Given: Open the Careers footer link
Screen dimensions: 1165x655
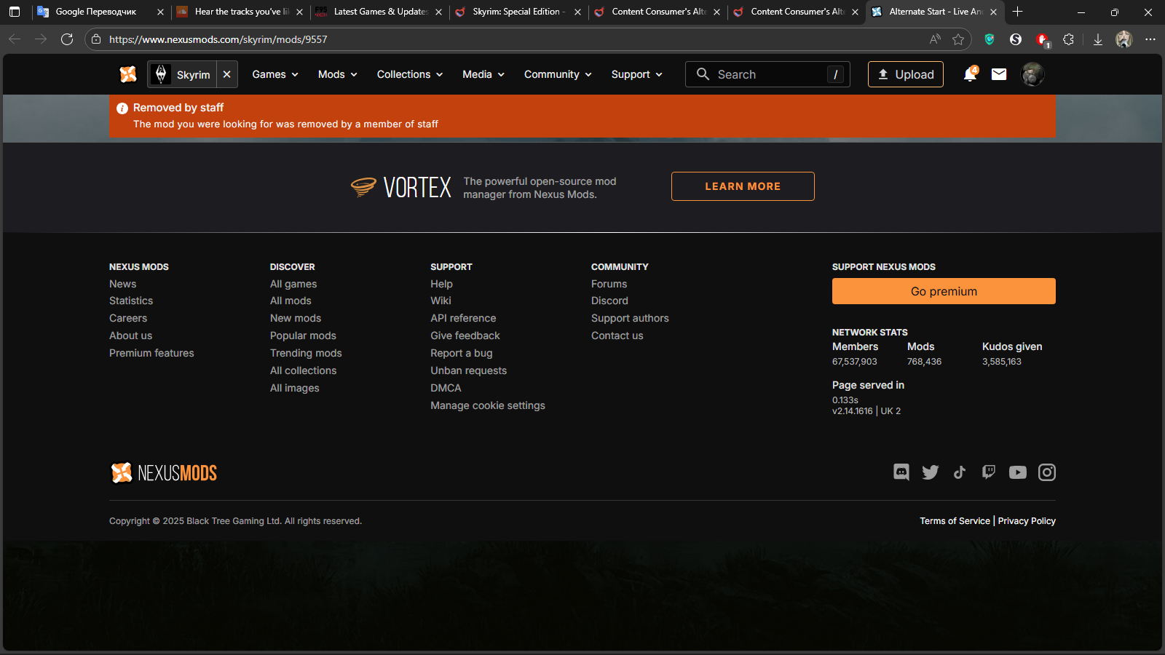Looking at the screenshot, I should pyautogui.click(x=128, y=318).
